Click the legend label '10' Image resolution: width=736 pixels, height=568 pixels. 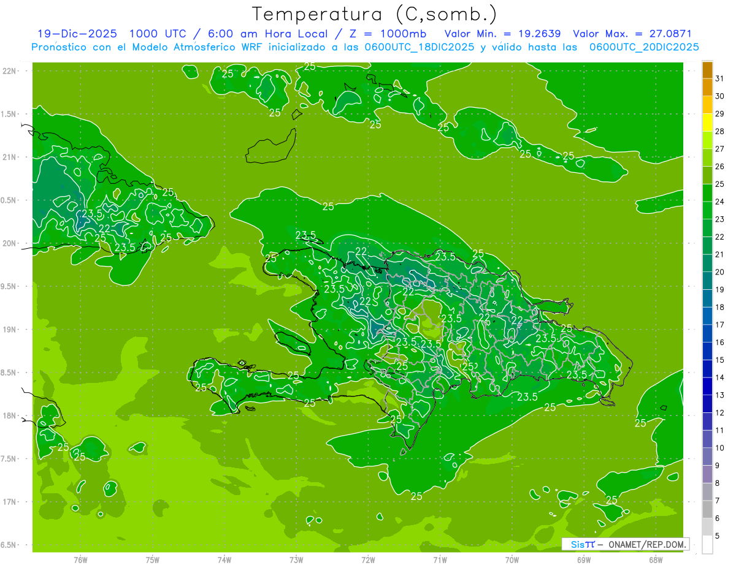[x=720, y=448]
